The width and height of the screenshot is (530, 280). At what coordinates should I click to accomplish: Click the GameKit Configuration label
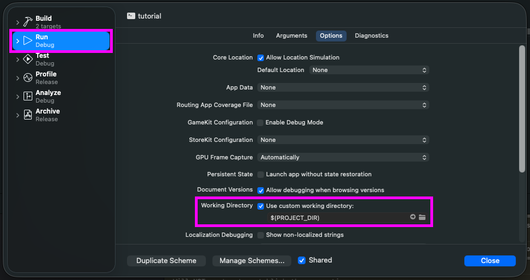point(220,123)
